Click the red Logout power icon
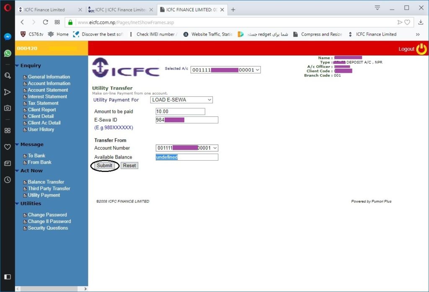Viewport: 429px width, 292px height. 422,49
